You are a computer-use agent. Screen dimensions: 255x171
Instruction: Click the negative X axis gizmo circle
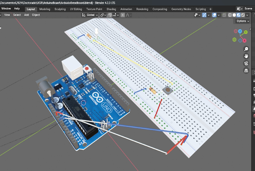pyautogui.click(x=235, y=31)
